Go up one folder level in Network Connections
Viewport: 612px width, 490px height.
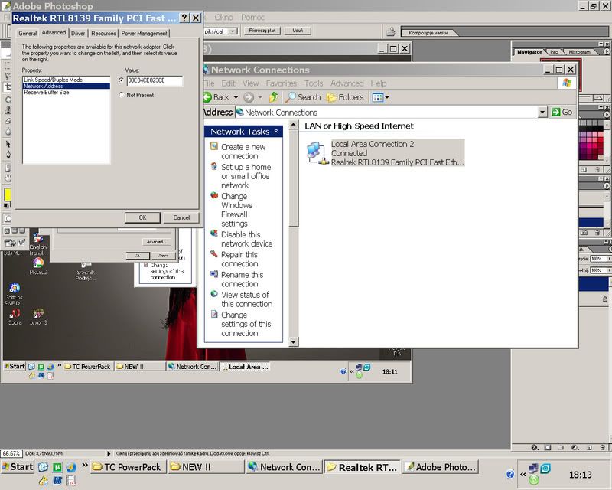coord(274,97)
